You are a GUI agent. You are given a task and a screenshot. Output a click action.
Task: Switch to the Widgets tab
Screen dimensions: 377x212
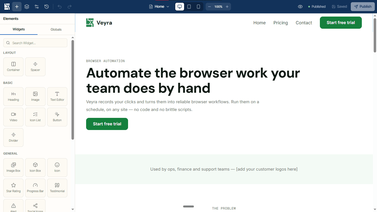pos(19,29)
